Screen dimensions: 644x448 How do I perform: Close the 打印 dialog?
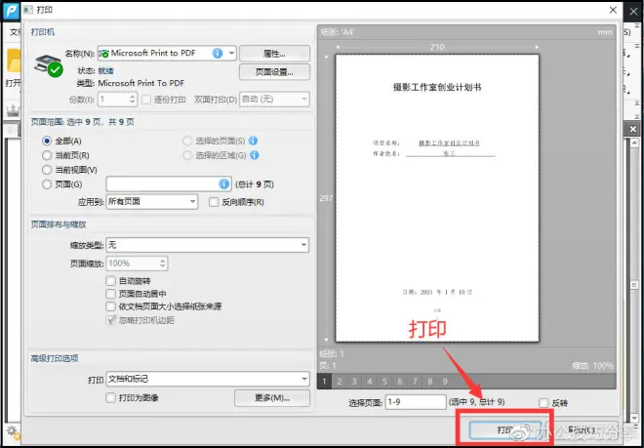coord(613,10)
